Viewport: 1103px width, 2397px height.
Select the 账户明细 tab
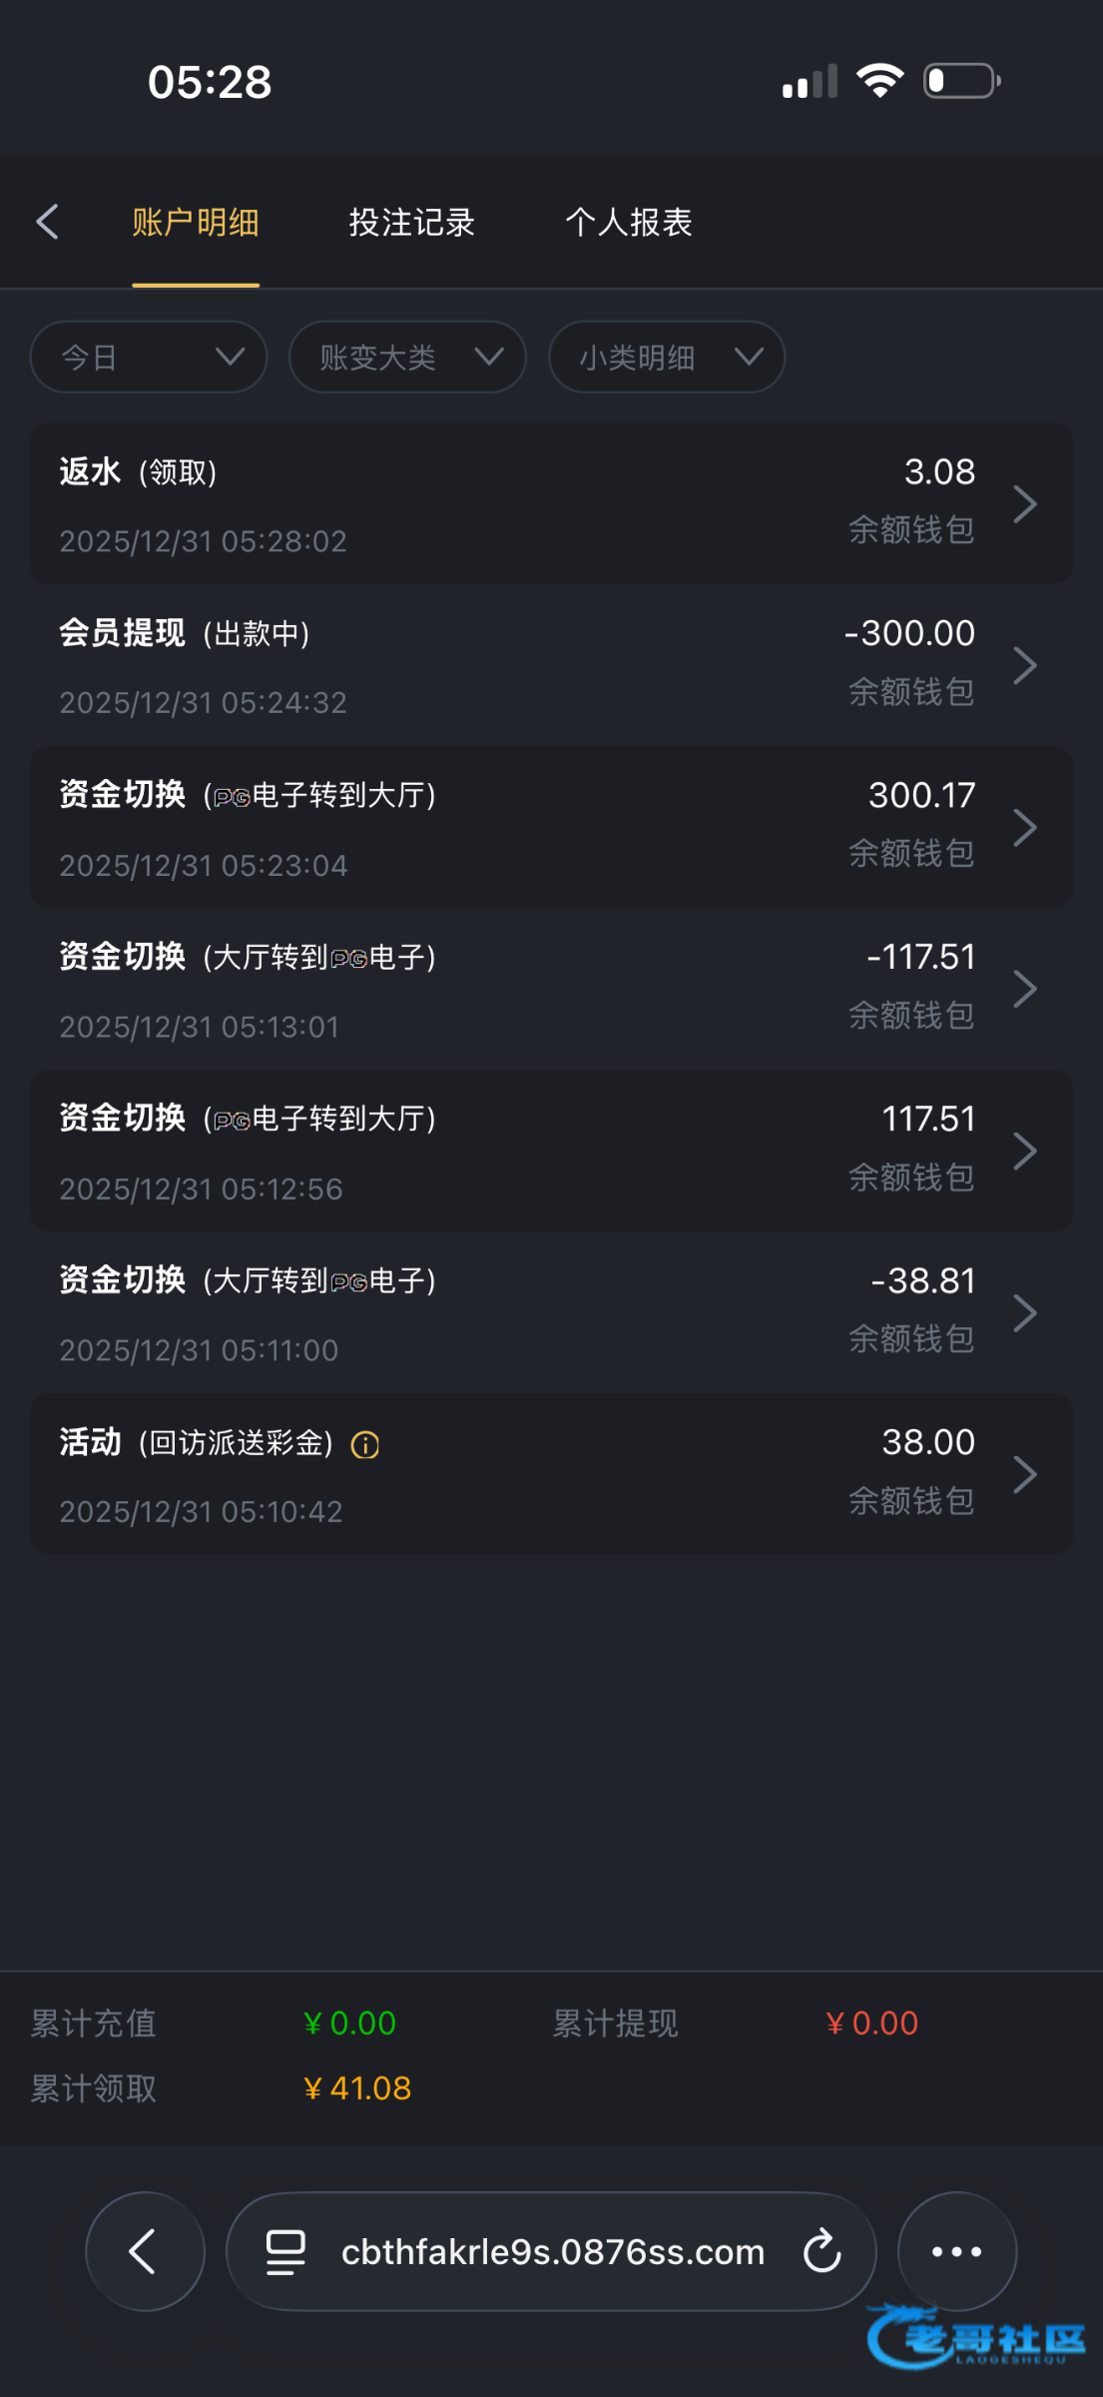tap(196, 222)
